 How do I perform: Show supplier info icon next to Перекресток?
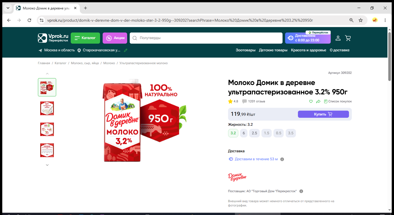click(301, 191)
